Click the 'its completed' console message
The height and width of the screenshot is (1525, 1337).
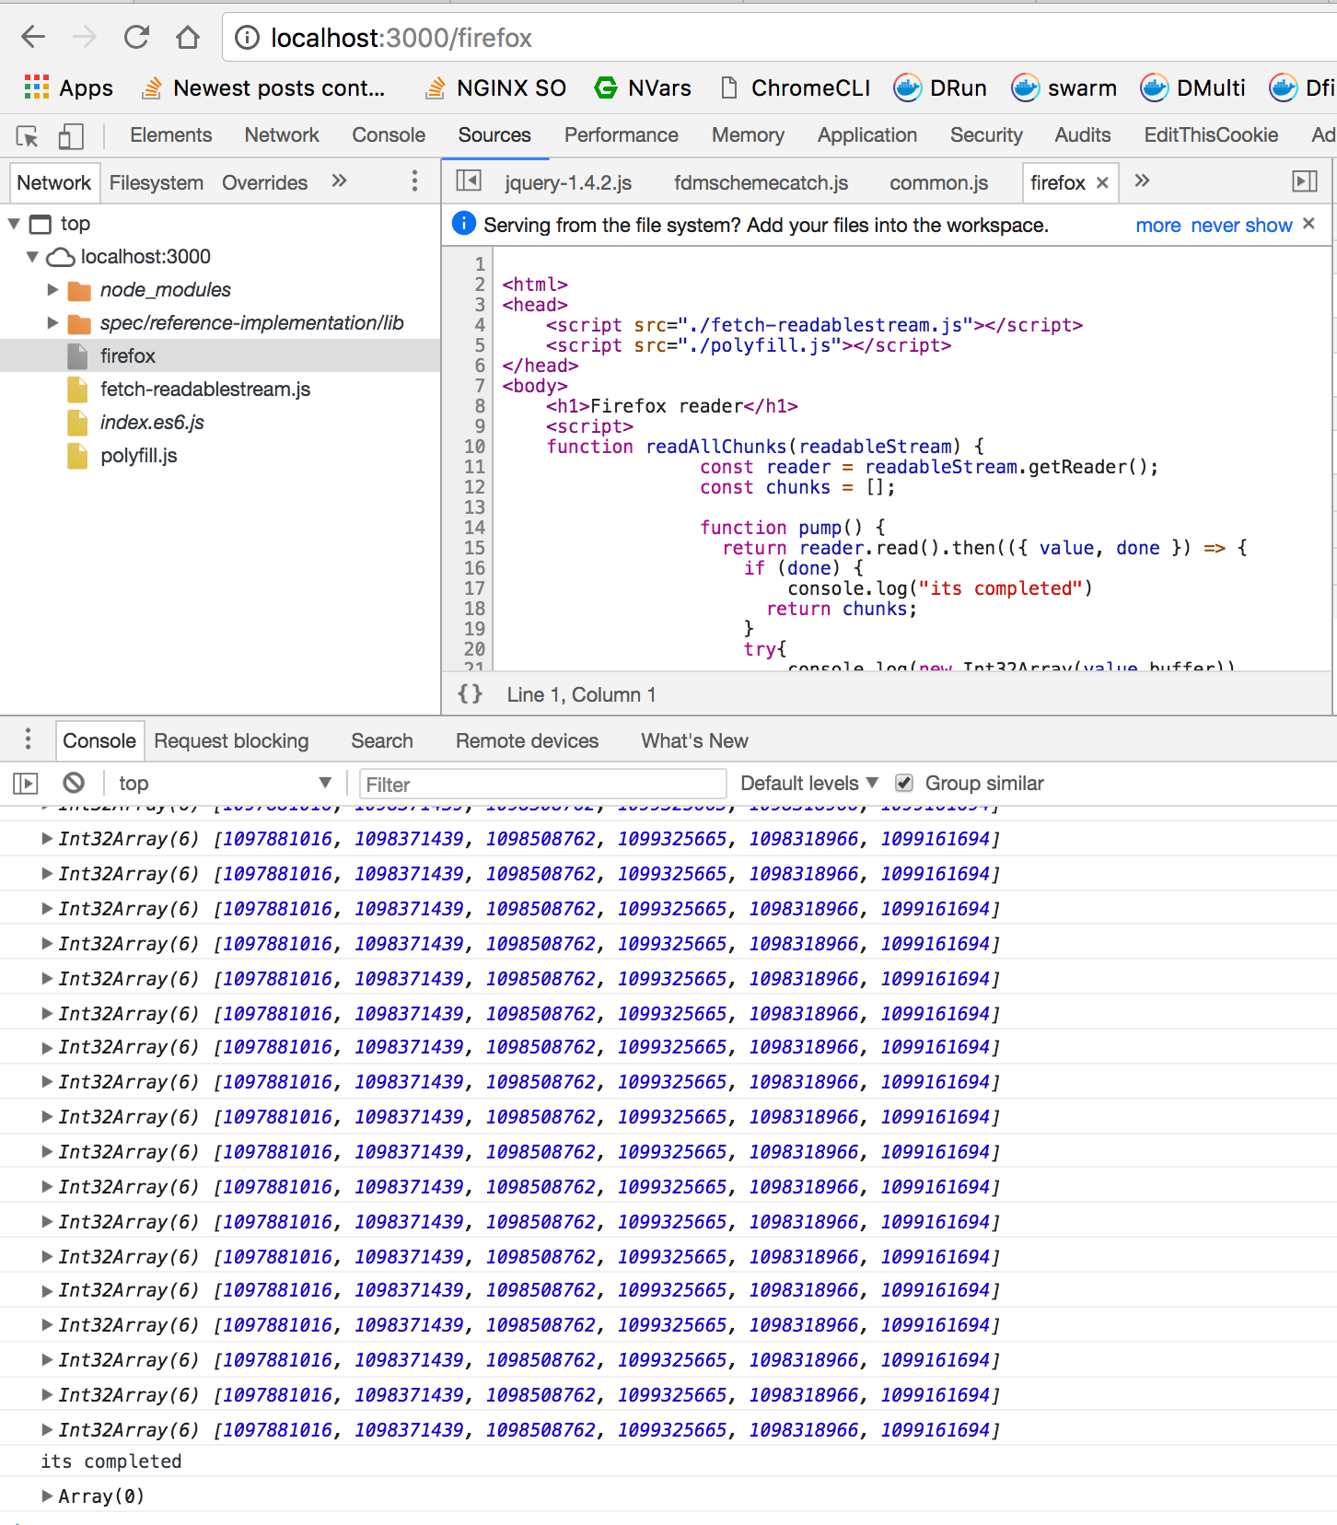click(x=111, y=1461)
